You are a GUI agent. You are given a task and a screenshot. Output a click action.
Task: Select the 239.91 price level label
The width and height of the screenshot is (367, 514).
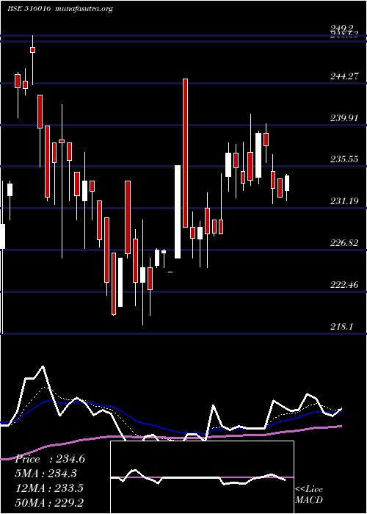click(x=344, y=118)
